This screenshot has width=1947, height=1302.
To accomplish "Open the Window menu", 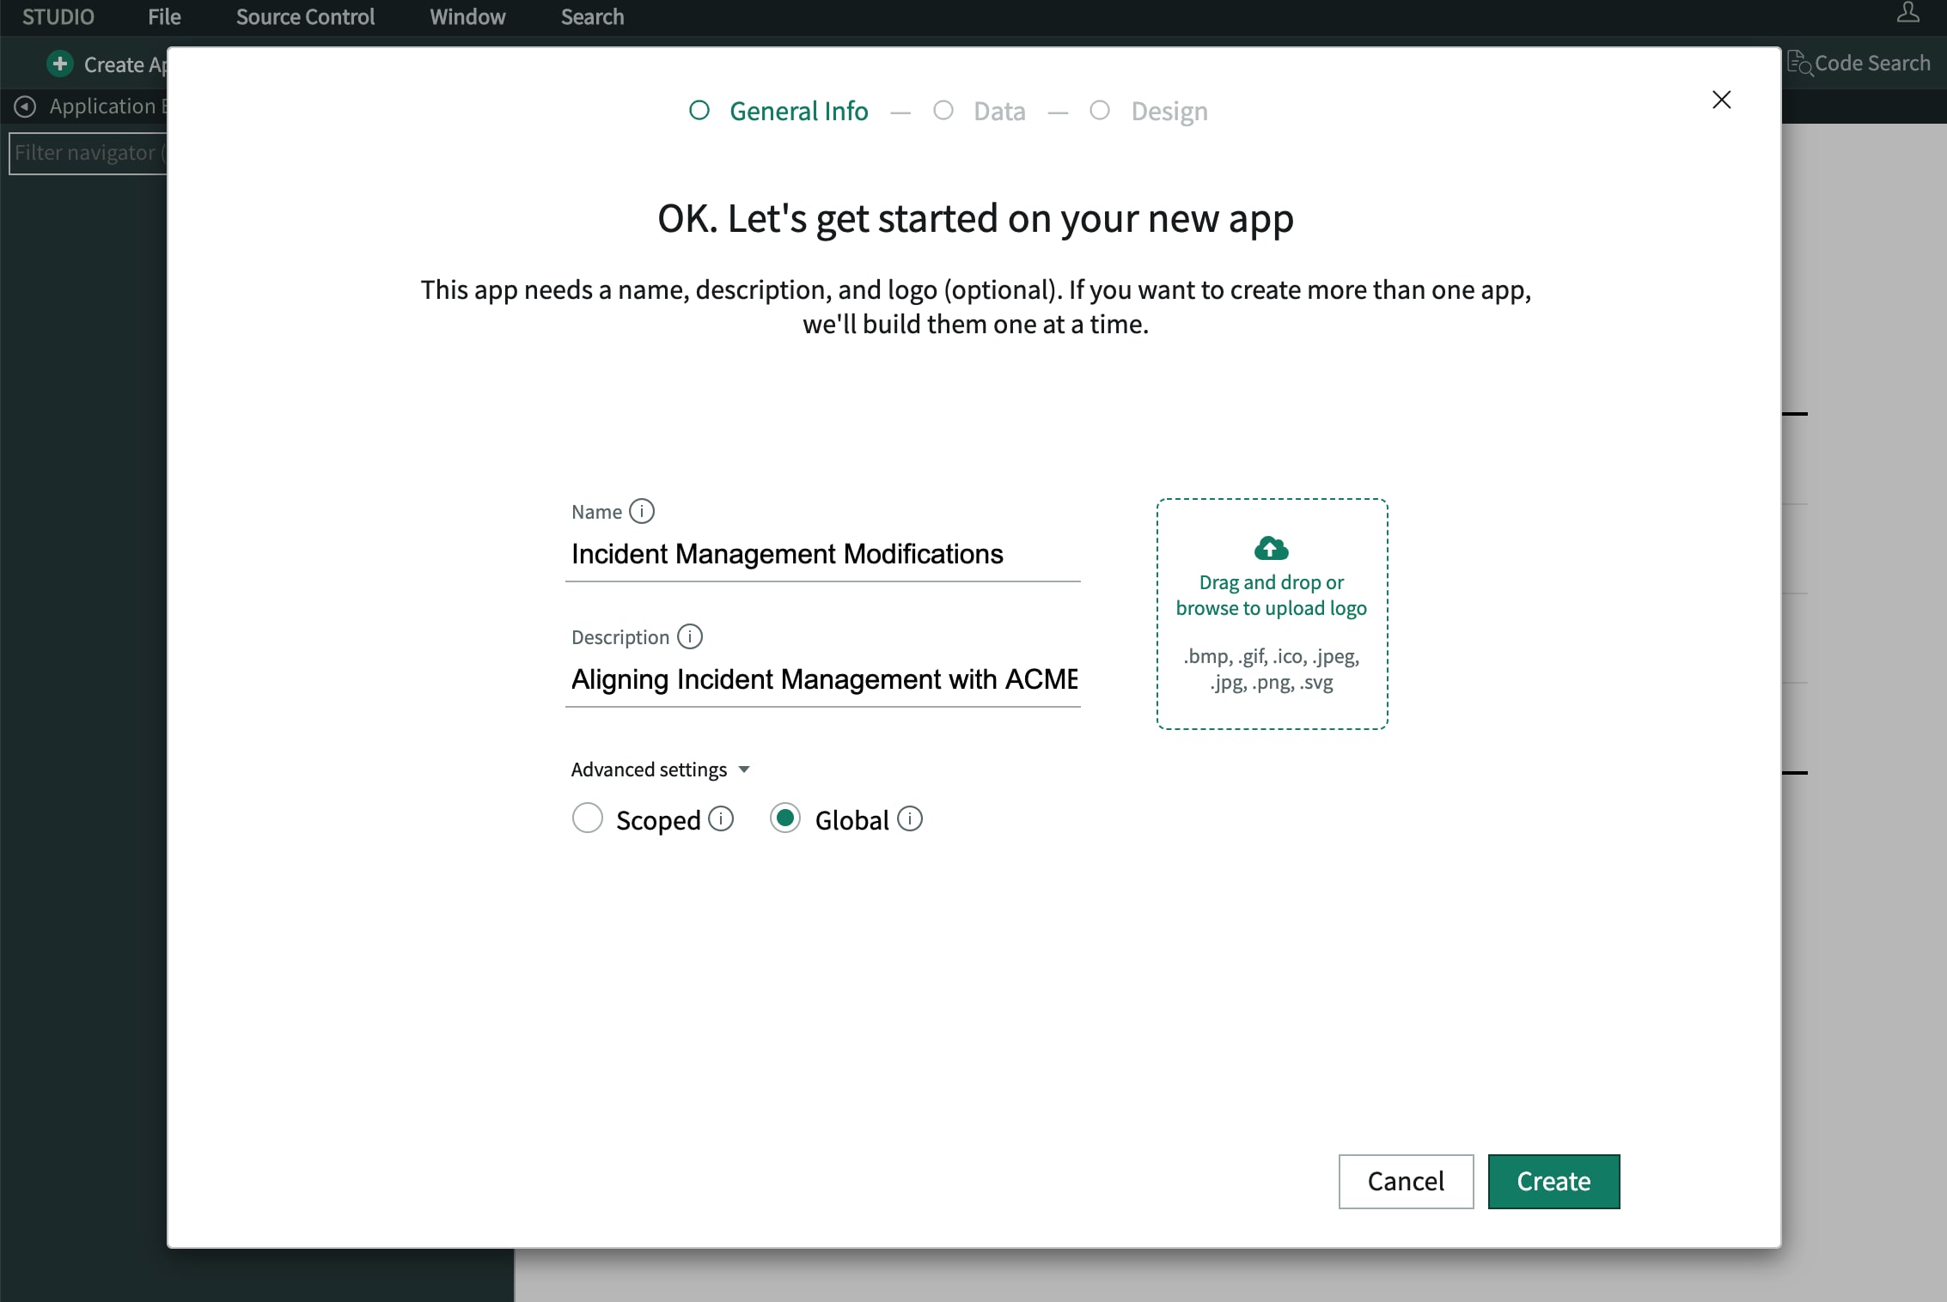I will (467, 17).
